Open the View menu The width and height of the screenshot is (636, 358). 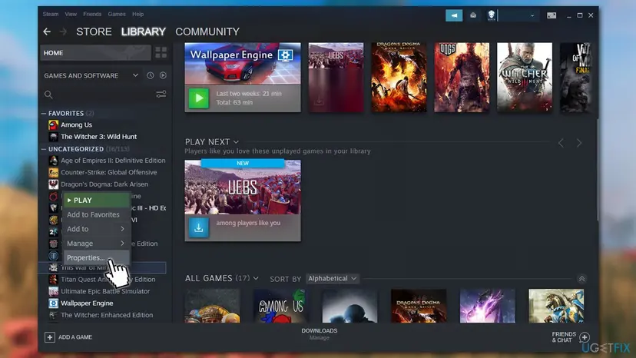click(x=71, y=14)
